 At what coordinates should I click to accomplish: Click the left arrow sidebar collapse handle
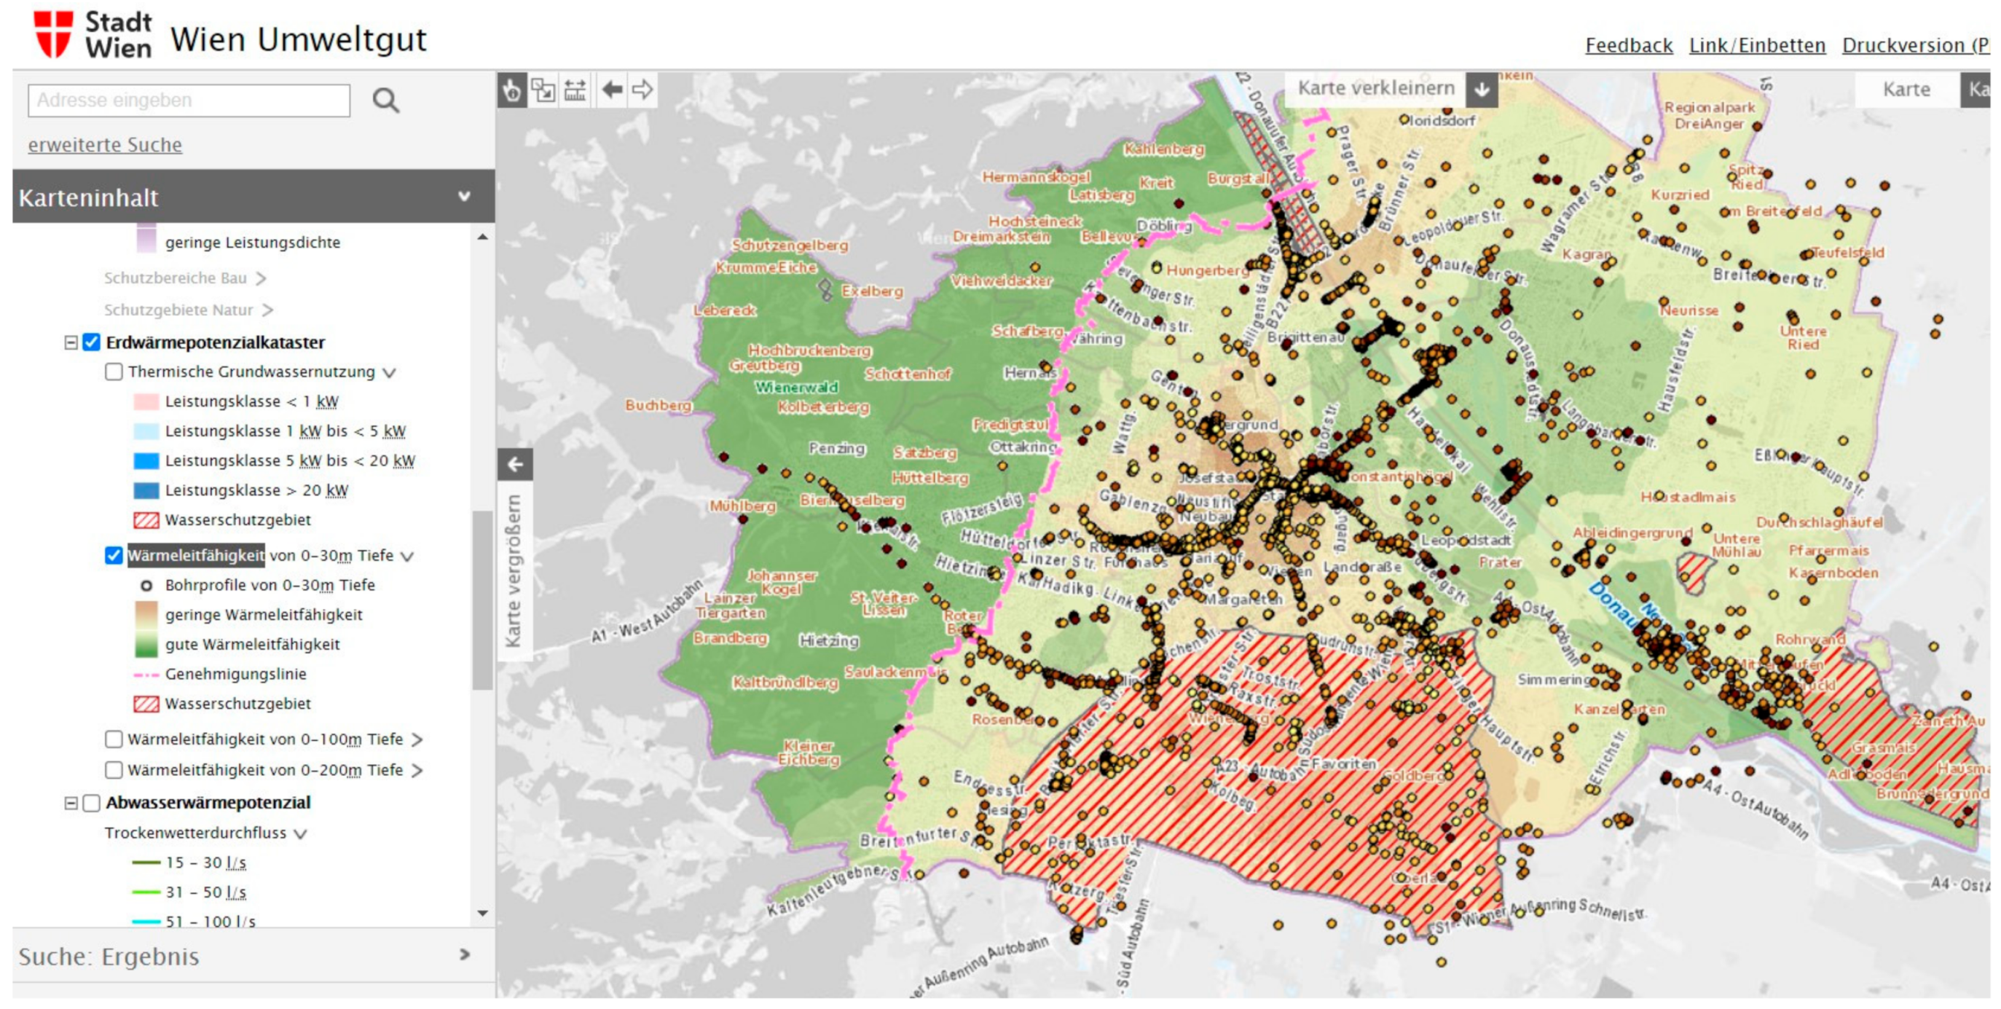tap(514, 465)
